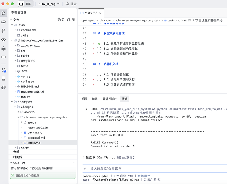
Task: Click the app.py Python file icon
Action: pos(18,76)
